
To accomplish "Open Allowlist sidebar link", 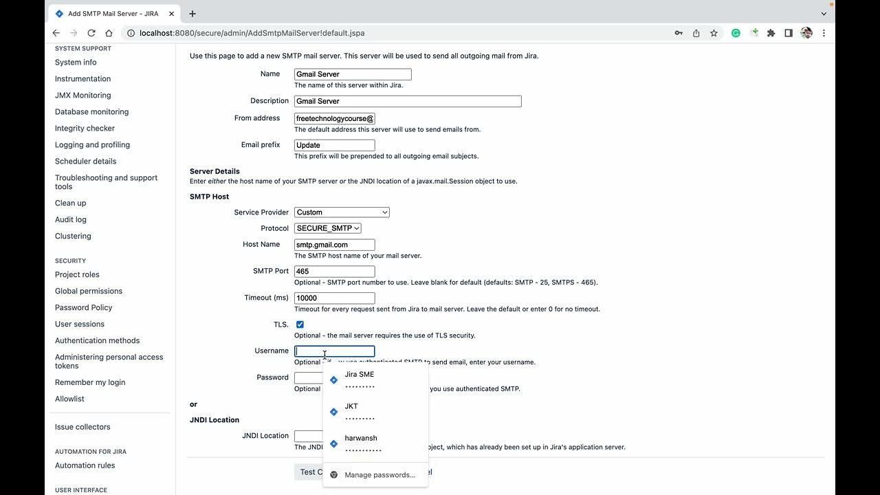I will pyautogui.click(x=69, y=399).
